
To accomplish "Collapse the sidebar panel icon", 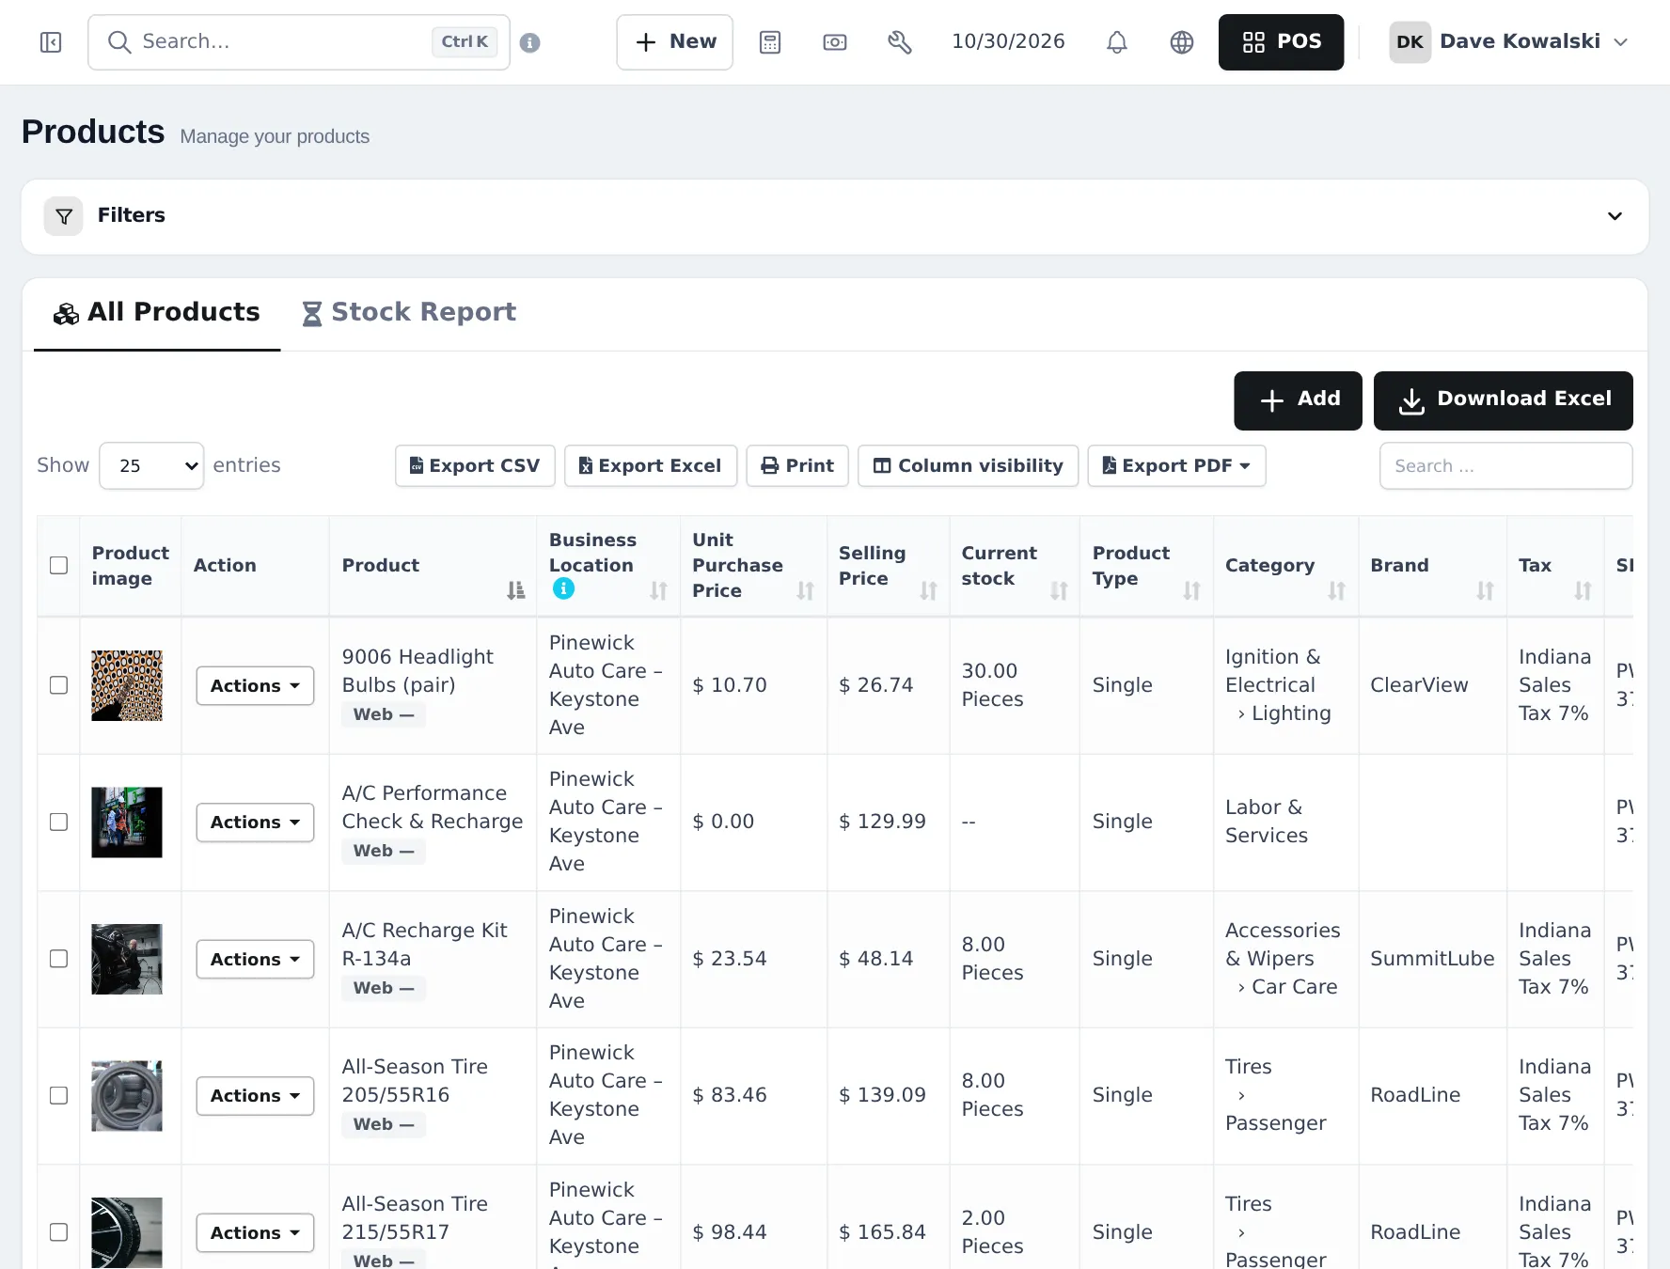I will 51,42.
